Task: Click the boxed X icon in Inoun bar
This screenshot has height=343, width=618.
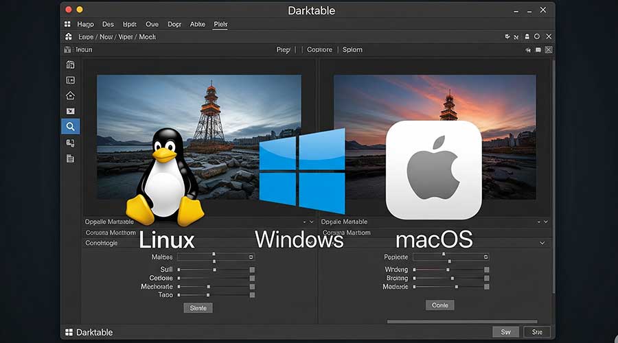Action: coord(548,49)
